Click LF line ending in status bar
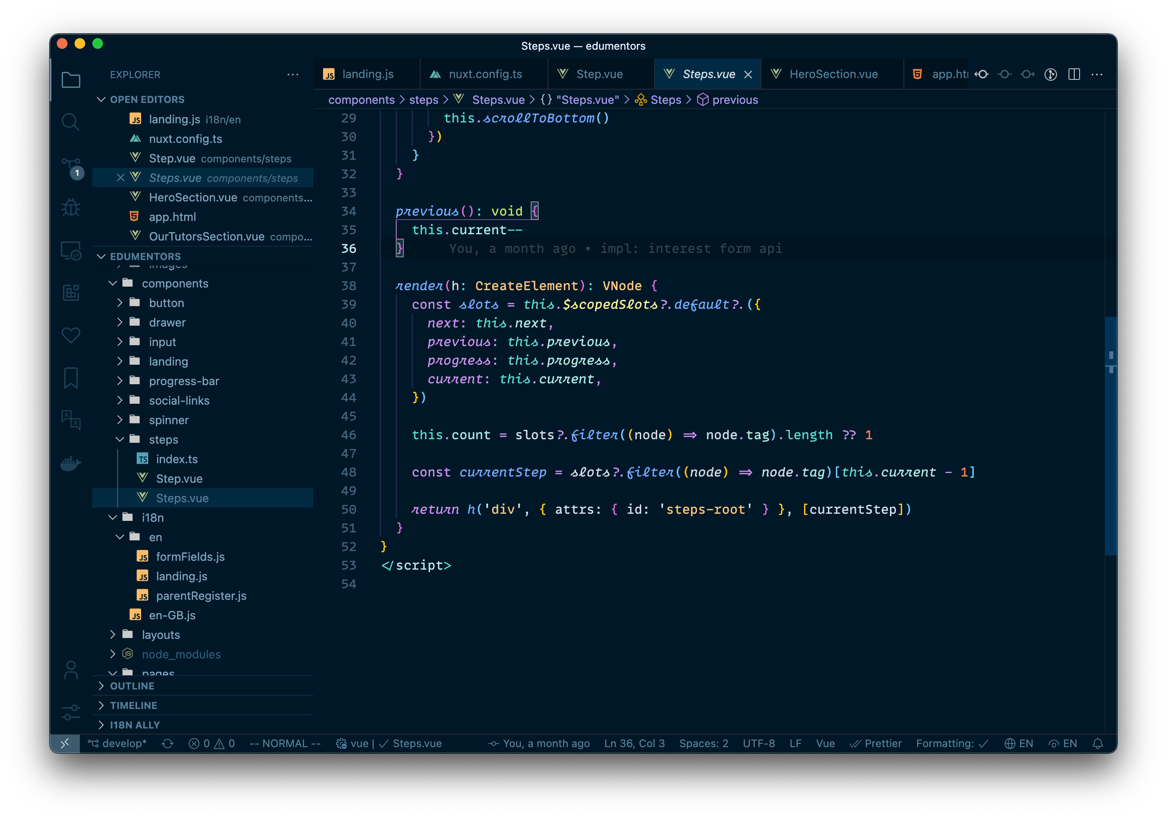This screenshot has width=1167, height=819. point(795,743)
